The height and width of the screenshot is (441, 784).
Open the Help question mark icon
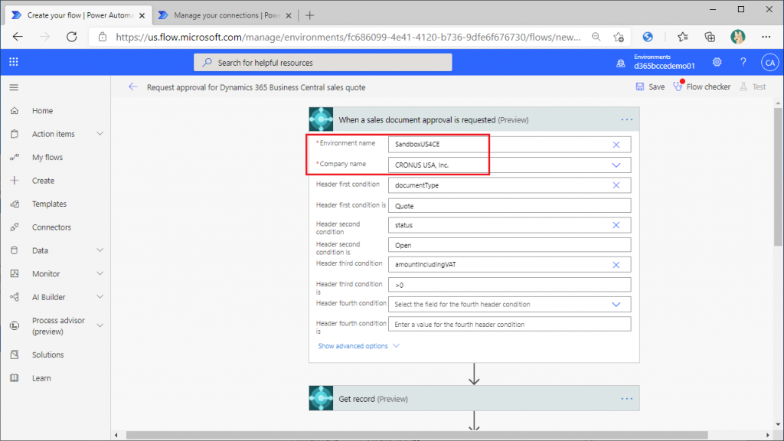click(743, 62)
